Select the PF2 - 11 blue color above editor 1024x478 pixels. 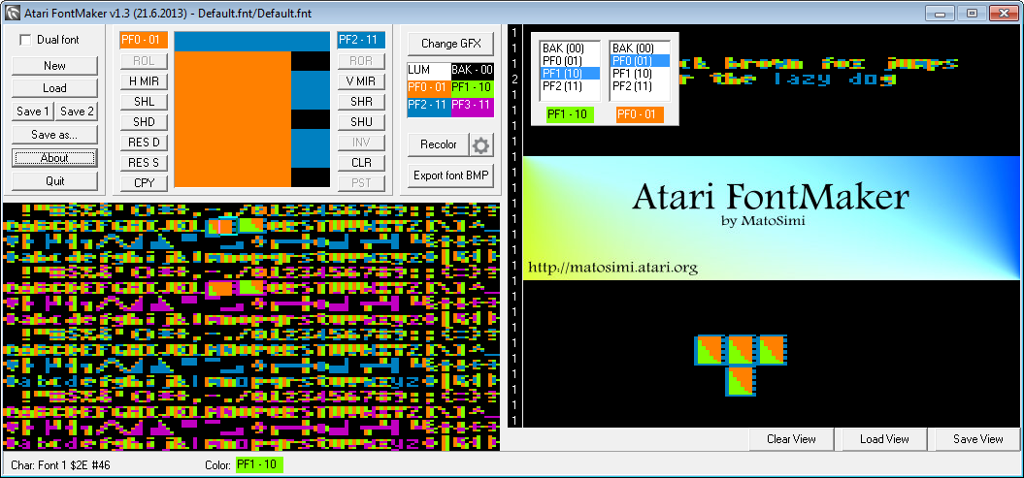[x=361, y=40]
